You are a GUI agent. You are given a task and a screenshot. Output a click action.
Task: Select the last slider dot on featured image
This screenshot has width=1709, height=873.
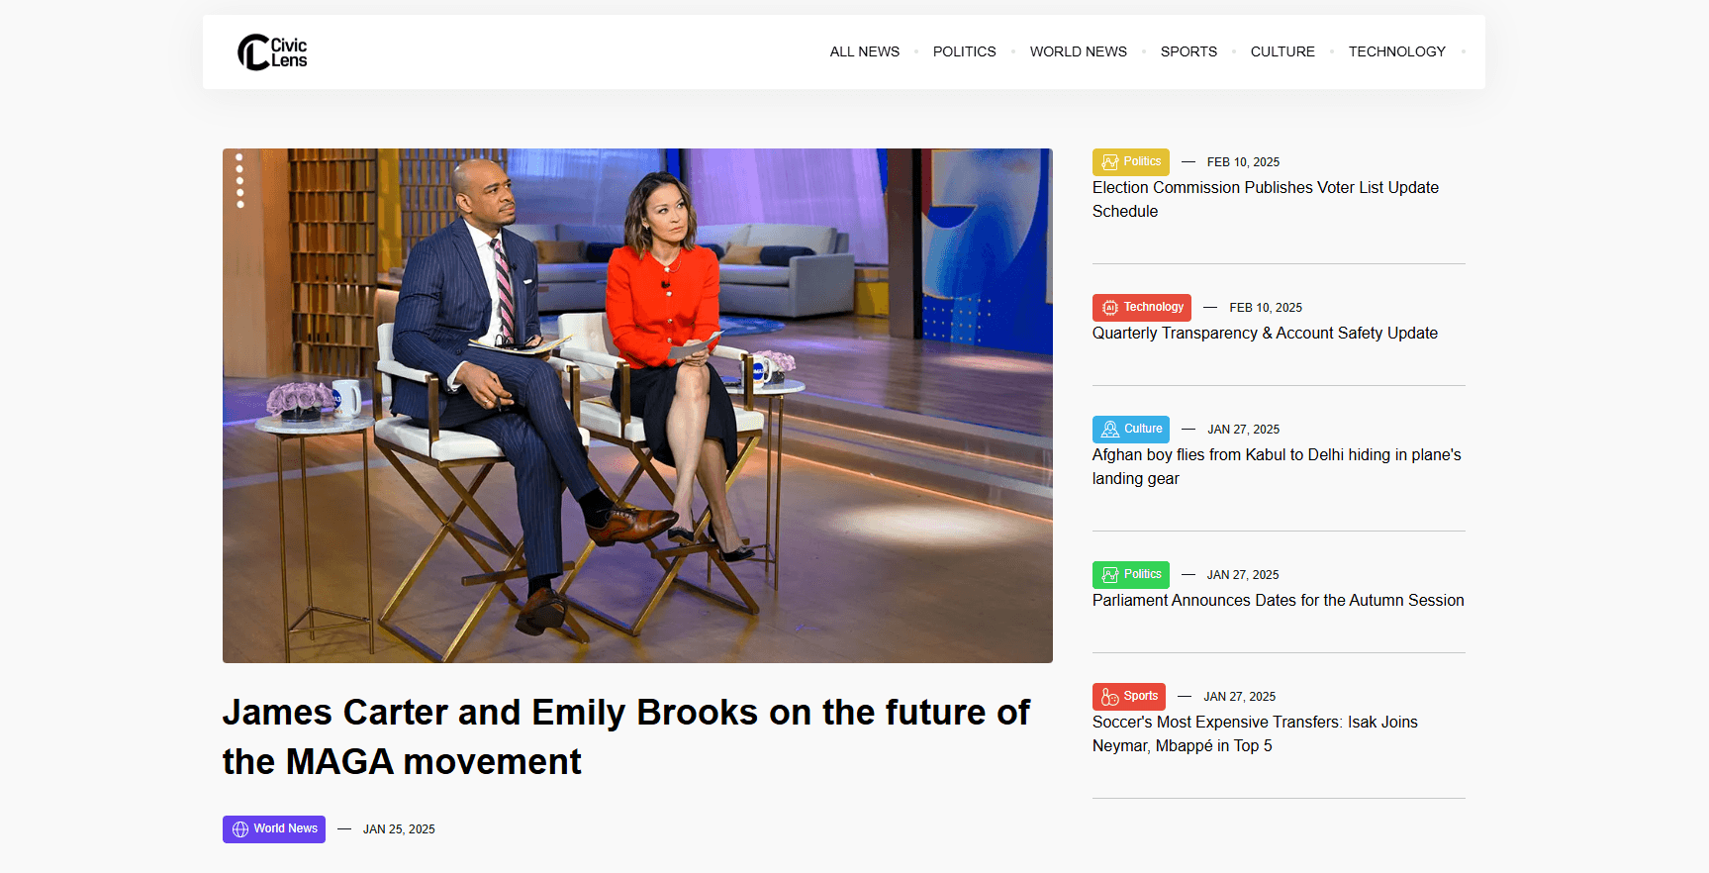point(239,205)
